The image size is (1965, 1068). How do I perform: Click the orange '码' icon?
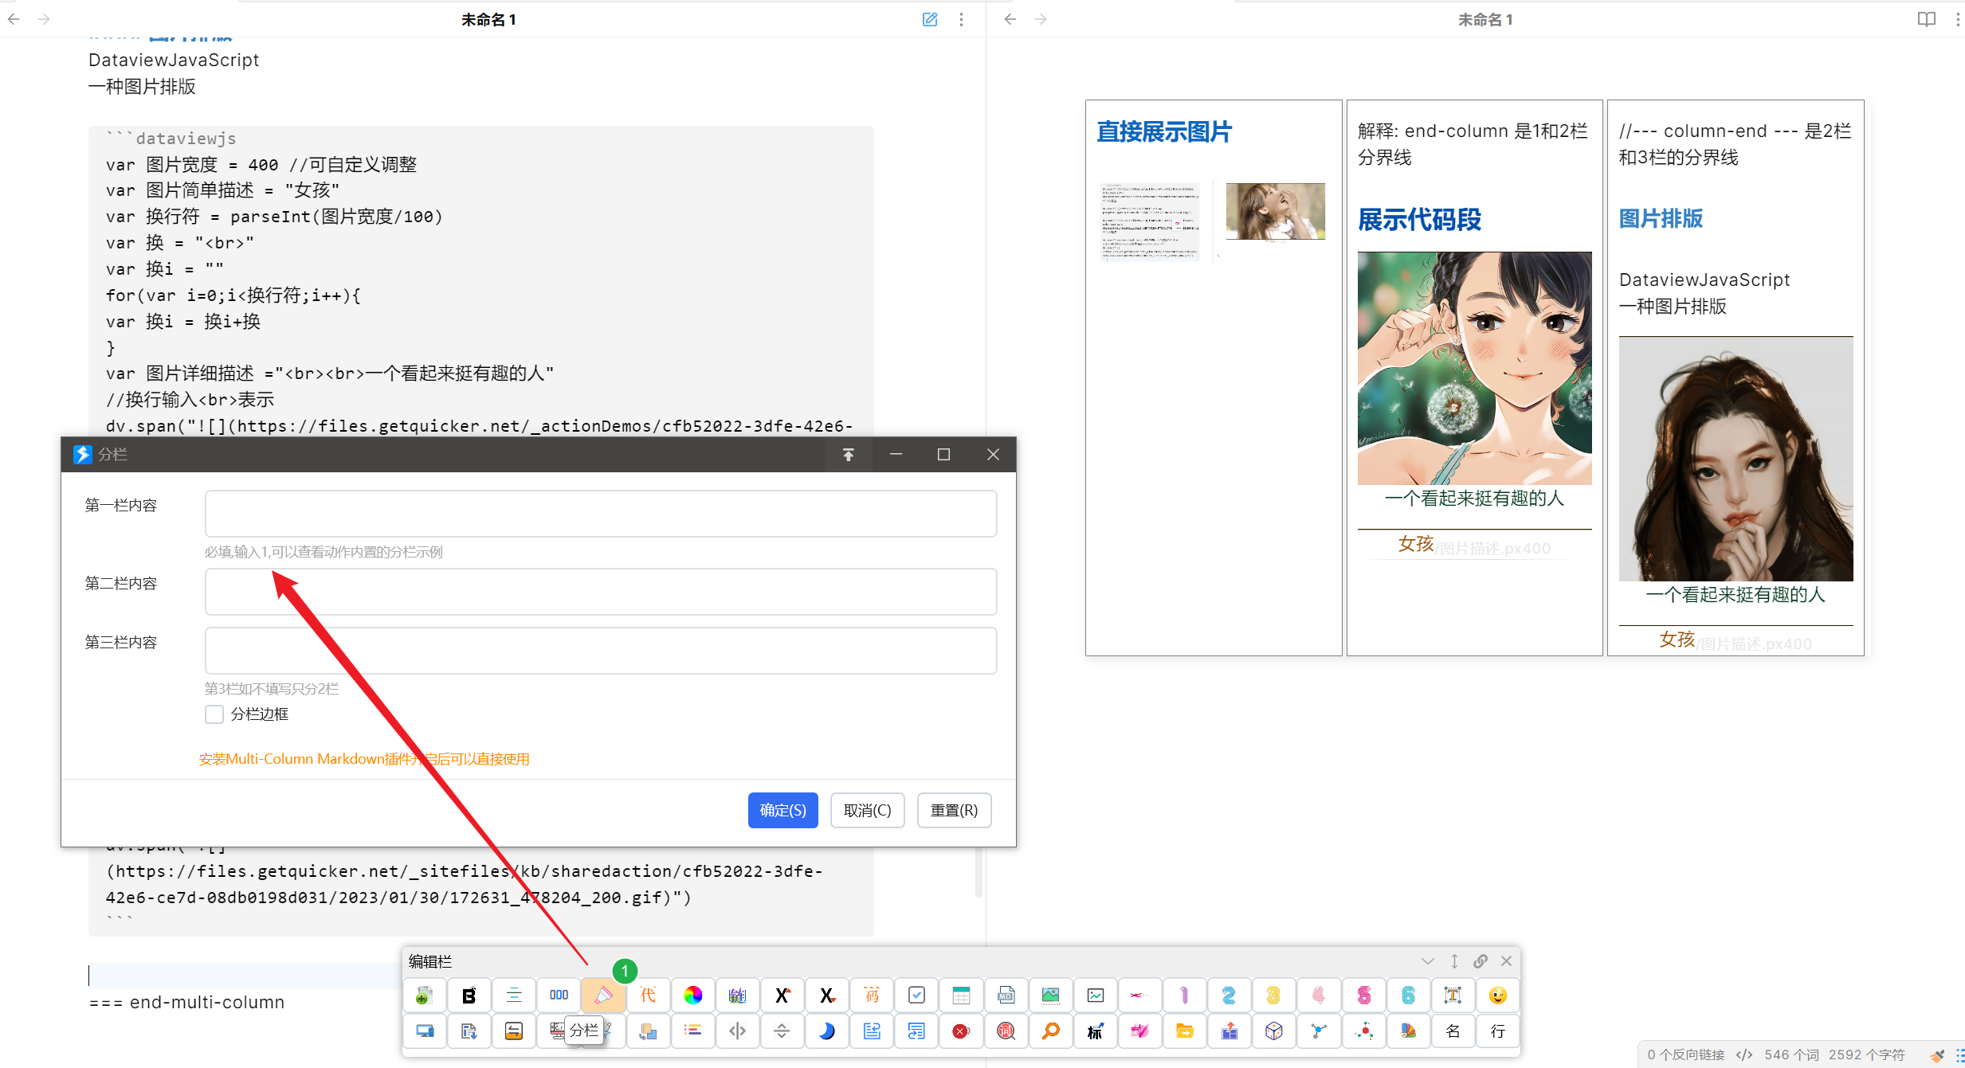click(x=872, y=996)
